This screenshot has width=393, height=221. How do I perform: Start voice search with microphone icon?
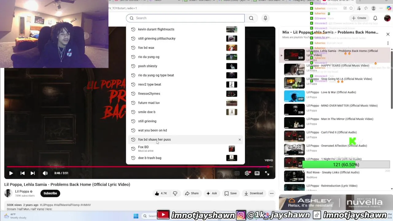(266, 18)
